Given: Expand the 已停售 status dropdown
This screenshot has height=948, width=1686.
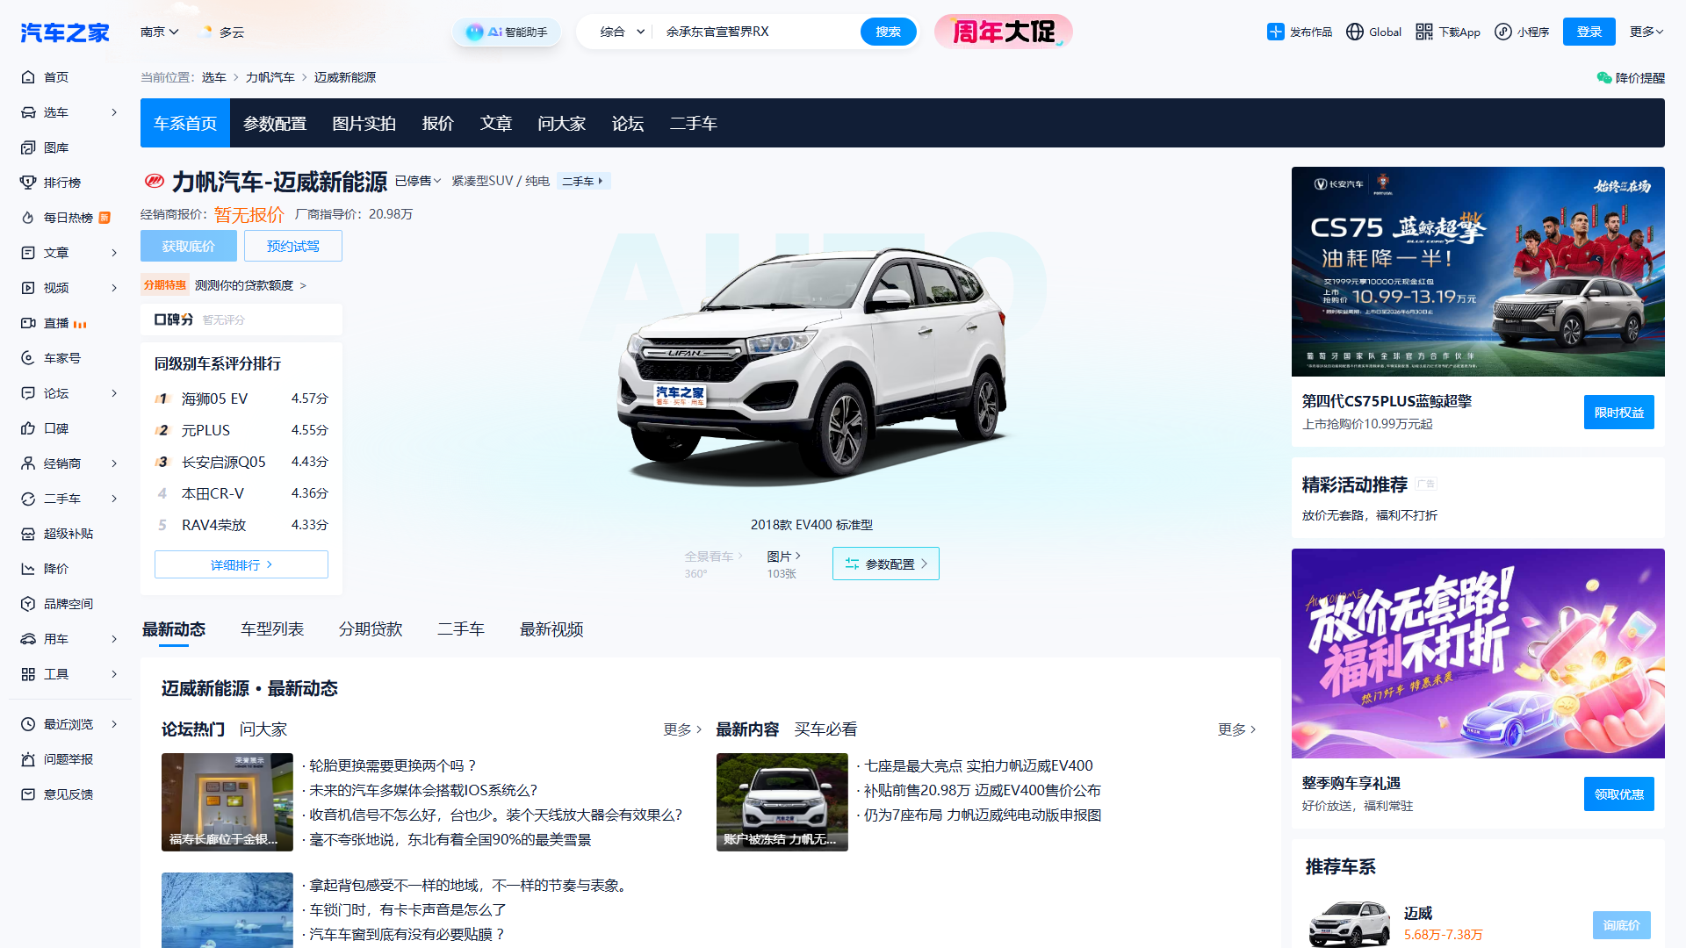Looking at the screenshot, I should click(418, 181).
